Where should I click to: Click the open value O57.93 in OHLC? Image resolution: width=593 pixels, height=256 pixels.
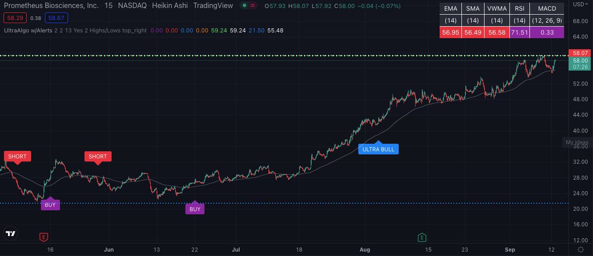pyautogui.click(x=275, y=6)
